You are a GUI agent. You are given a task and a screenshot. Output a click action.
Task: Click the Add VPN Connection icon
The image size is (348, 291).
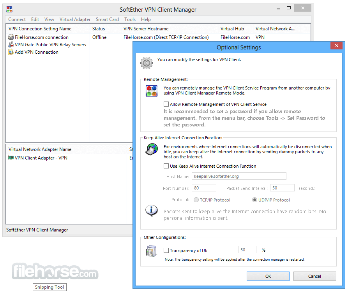coord(11,52)
